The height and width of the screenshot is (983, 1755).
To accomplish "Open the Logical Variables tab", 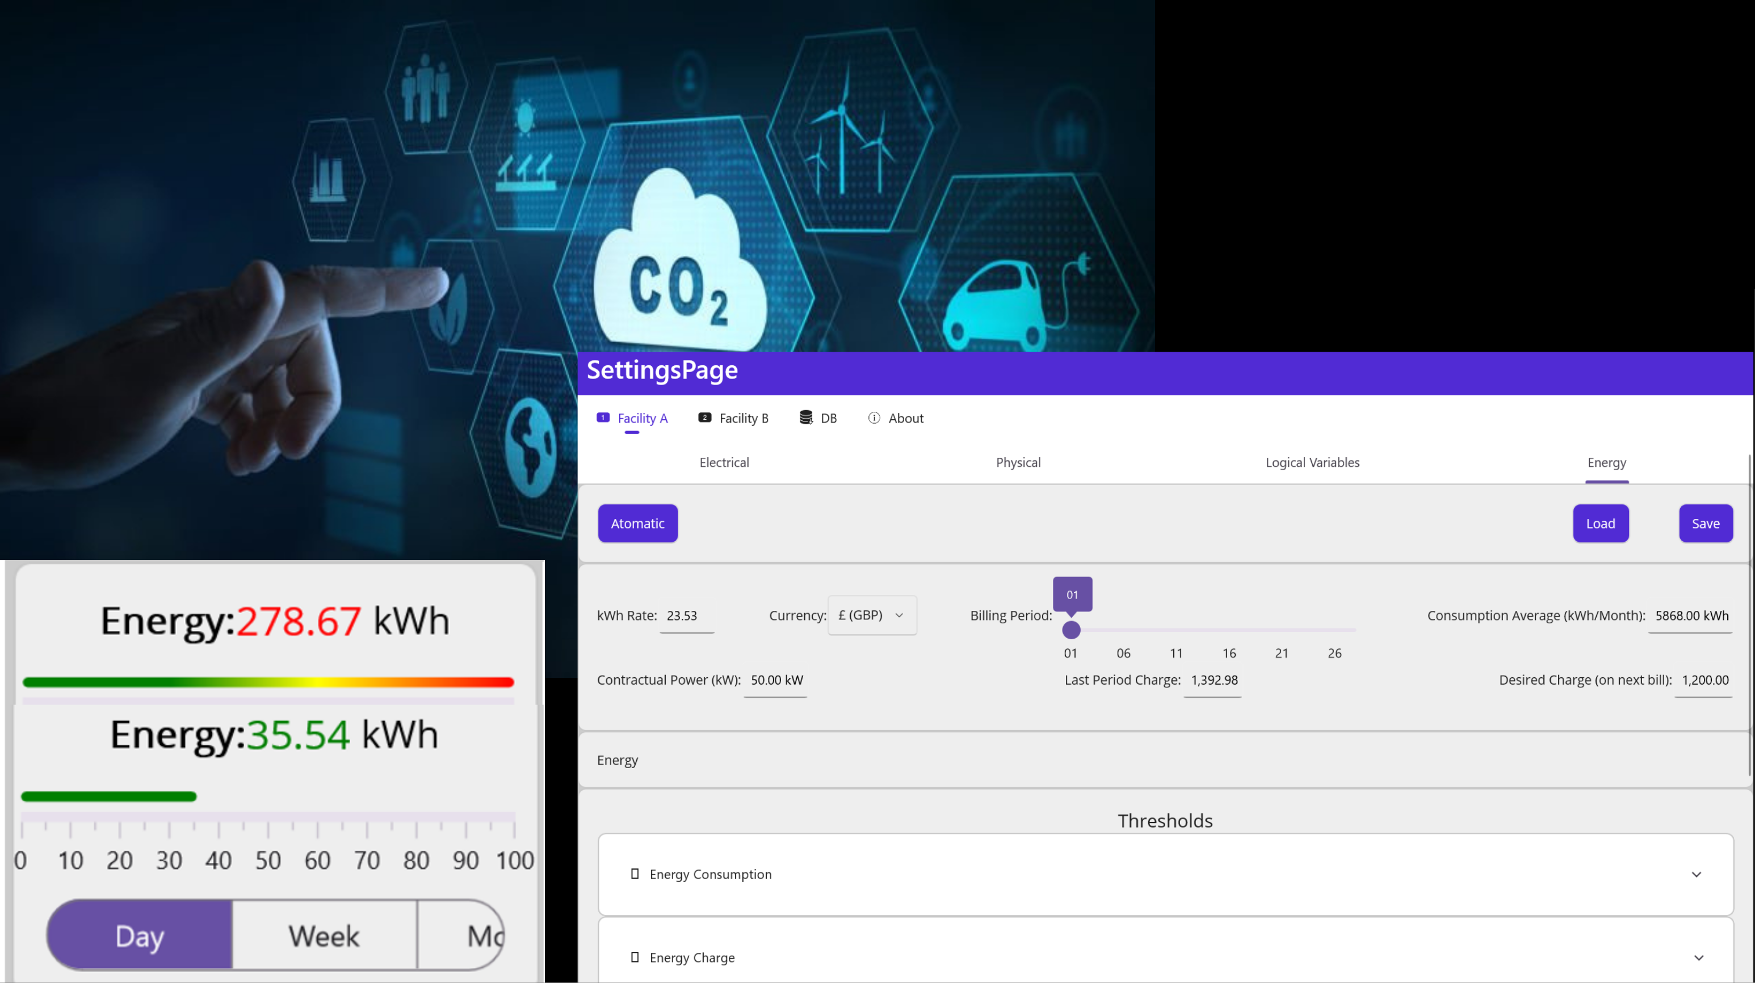I will click(x=1312, y=462).
